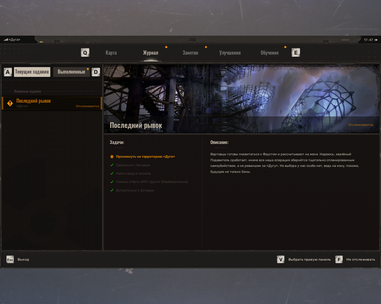Click Выбрать правую панель
The width and height of the screenshot is (381, 304).
310,259
